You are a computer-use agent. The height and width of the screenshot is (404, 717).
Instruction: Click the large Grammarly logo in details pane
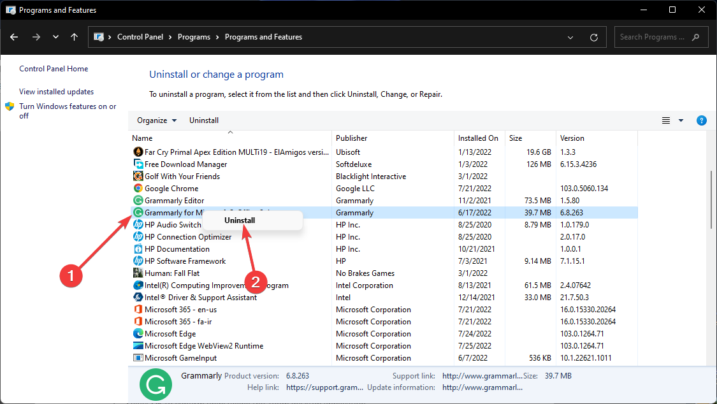[156, 384]
